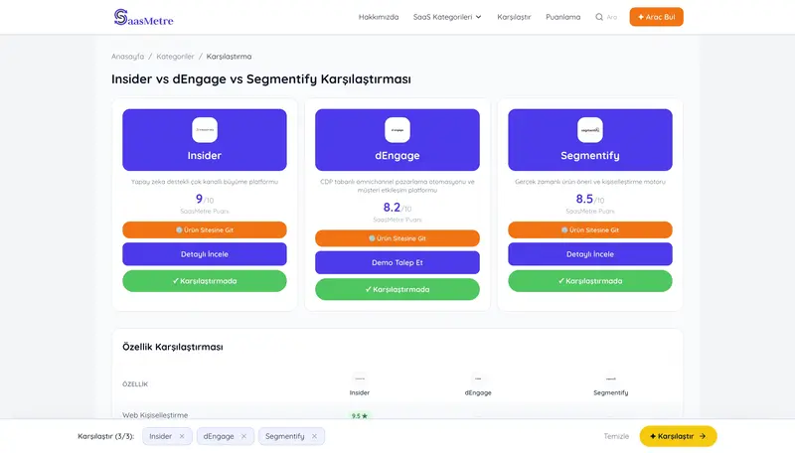Click the Web Kişiselleştirme row label
Image resolution: width=795 pixels, height=453 pixels.
(155, 415)
